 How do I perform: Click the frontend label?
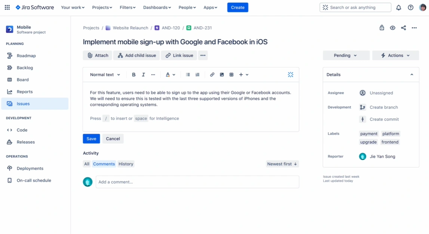(x=390, y=142)
